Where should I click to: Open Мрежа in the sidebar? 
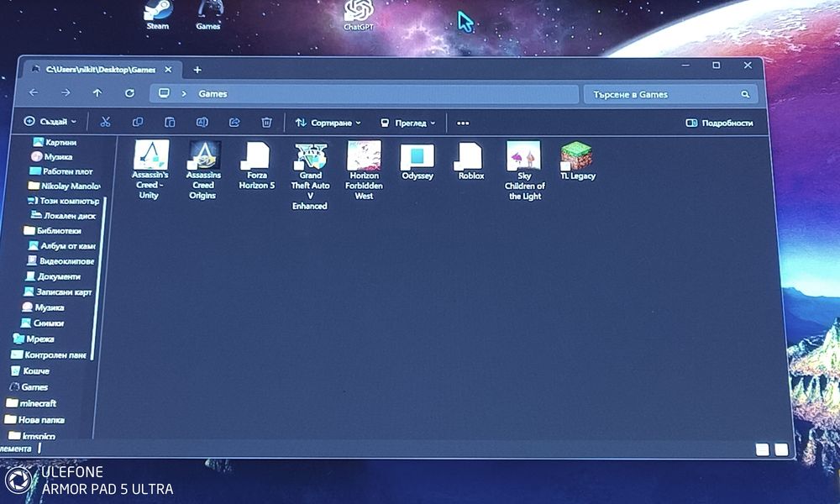[34, 339]
